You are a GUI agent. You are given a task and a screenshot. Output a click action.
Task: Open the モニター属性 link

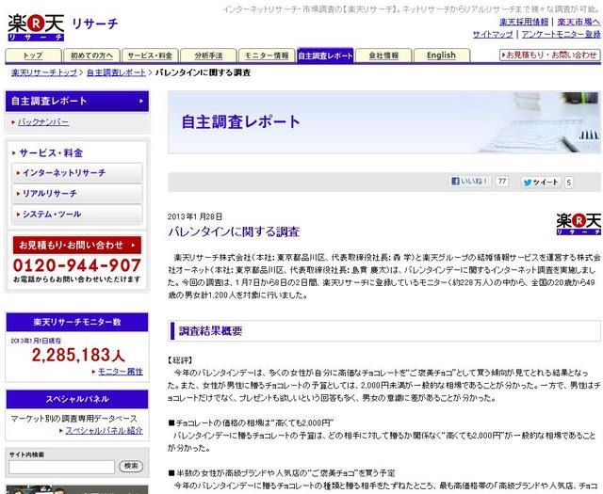click(121, 372)
